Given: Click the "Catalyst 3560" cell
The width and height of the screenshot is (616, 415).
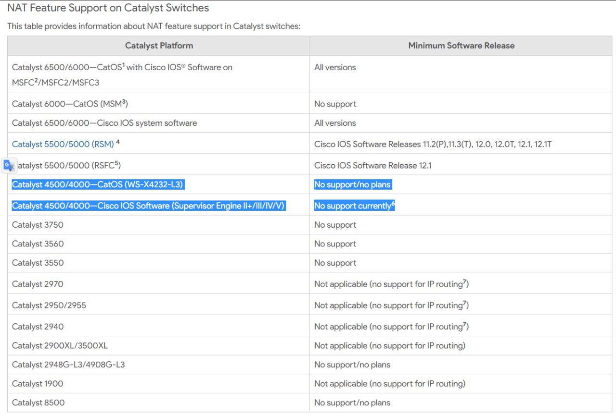Looking at the screenshot, I should click(159, 244).
